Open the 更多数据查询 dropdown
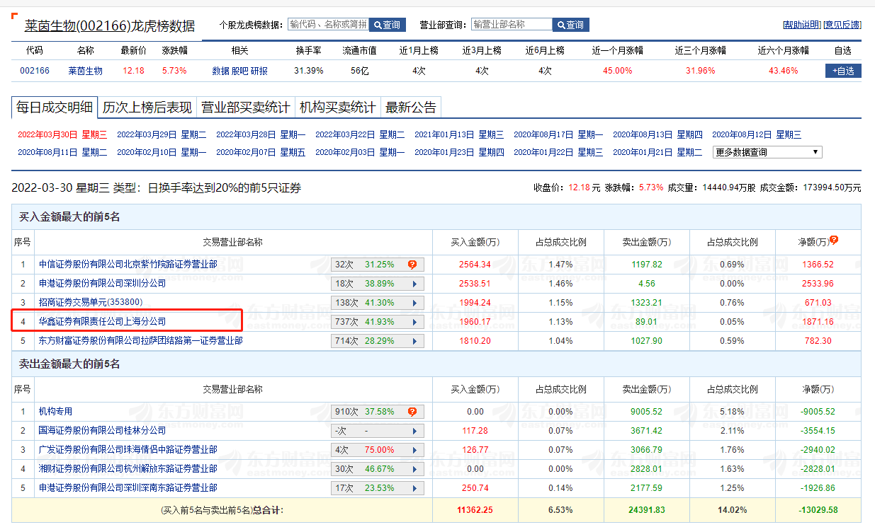 (x=767, y=151)
